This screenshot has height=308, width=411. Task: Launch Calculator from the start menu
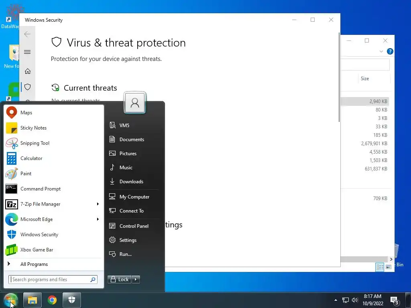[x=54, y=158]
